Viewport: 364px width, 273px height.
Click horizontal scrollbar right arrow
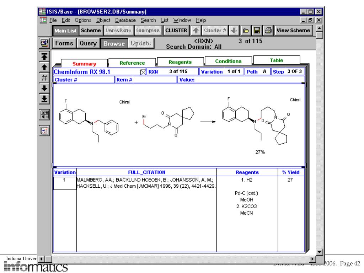312,259
